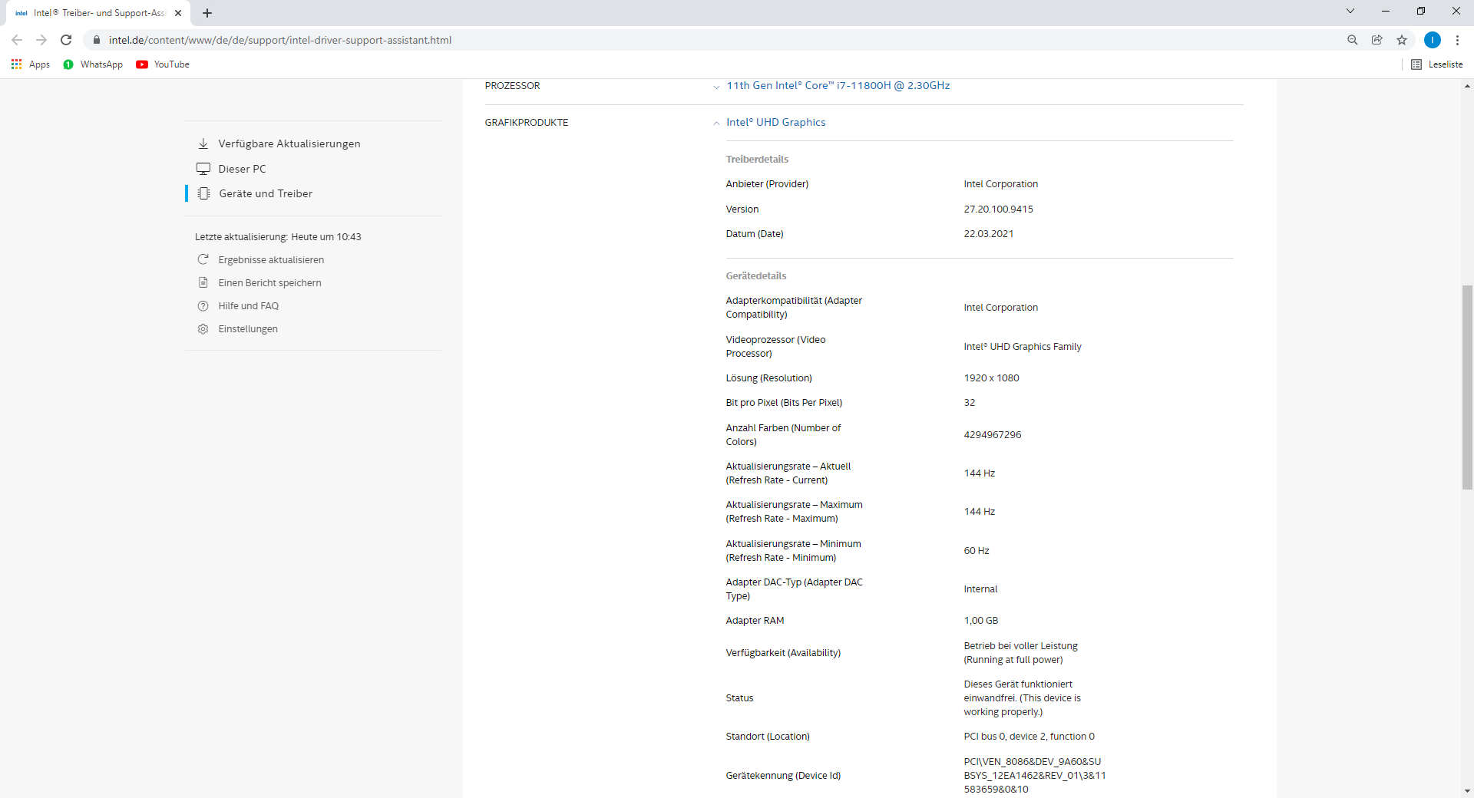Click the gear icon for Einstellungen
This screenshot has height=798, width=1474.
203,328
